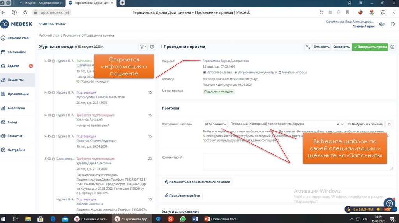Refresh today's journal list
The image size is (399, 223).
point(152,47)
